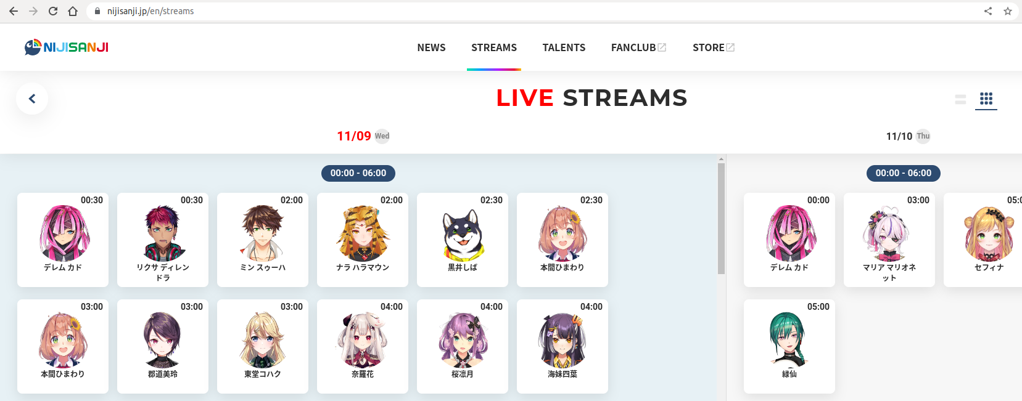Reload the page in browser
This screenshot has width=1022, height=401.
[53, 11]
